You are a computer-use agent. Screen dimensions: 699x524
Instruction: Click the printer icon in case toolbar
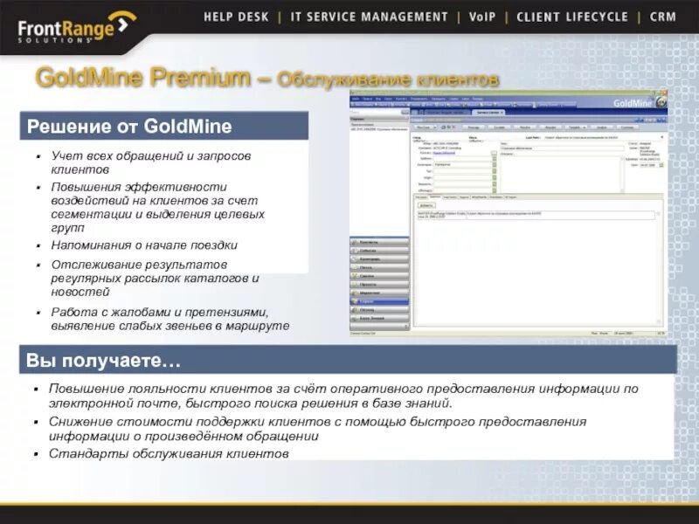click(x=444, y=128)
